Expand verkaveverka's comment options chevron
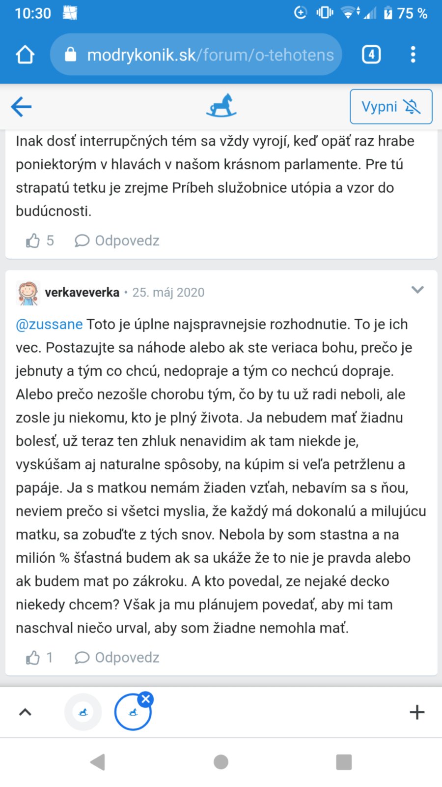This screenshot has height=787, width=442. click(x=417, y=290)
